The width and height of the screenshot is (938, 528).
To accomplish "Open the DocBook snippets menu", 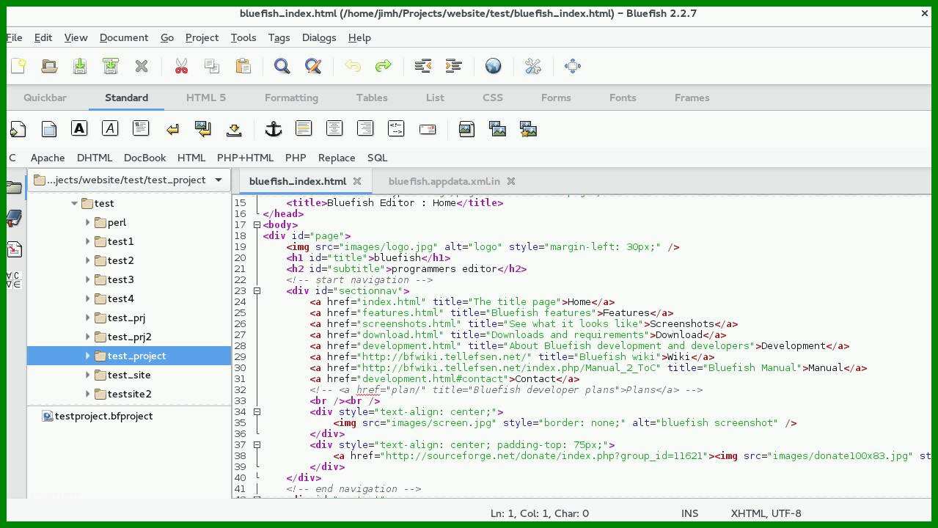I will (144, 158).
